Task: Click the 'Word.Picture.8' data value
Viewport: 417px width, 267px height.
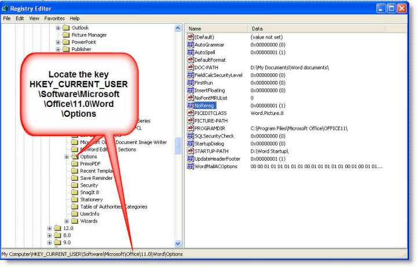Action: point(267,113)
